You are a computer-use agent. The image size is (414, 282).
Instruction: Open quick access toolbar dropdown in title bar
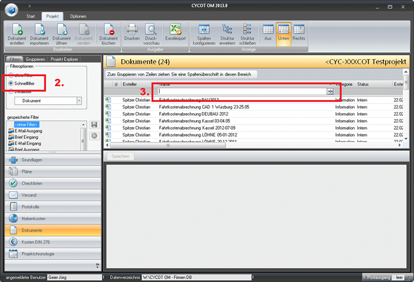coord(30,6)
